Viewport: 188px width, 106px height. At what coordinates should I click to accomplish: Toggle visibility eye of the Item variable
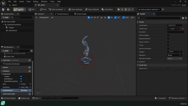point(30,84)
